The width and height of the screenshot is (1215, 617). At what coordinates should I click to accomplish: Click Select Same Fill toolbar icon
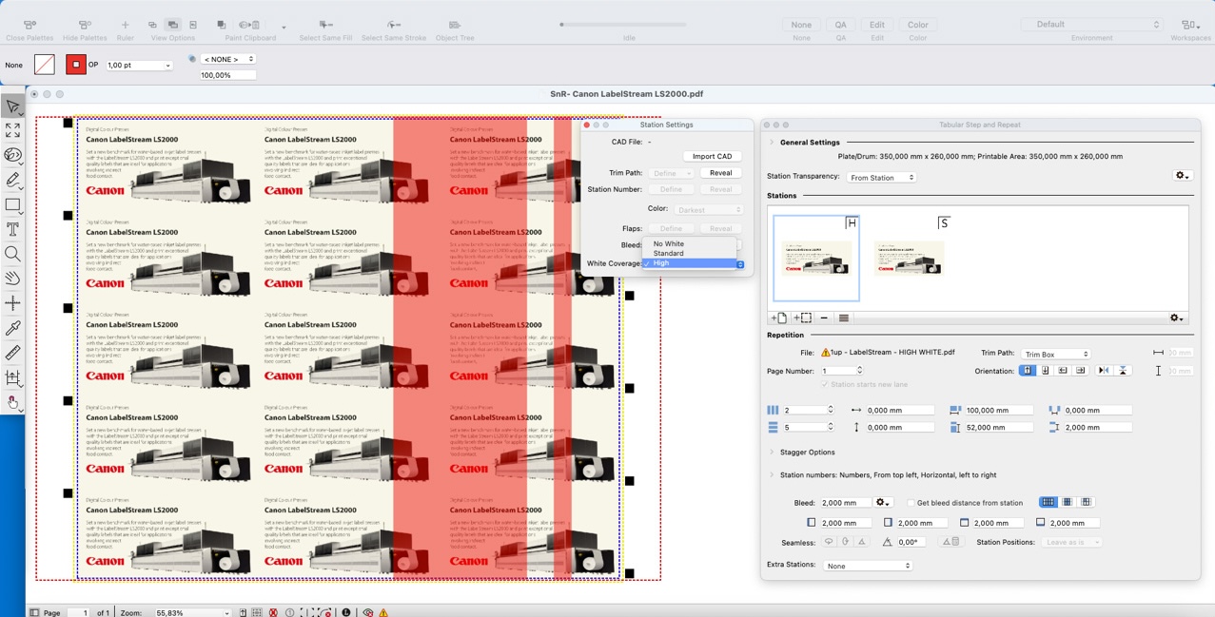pos(325,25)
